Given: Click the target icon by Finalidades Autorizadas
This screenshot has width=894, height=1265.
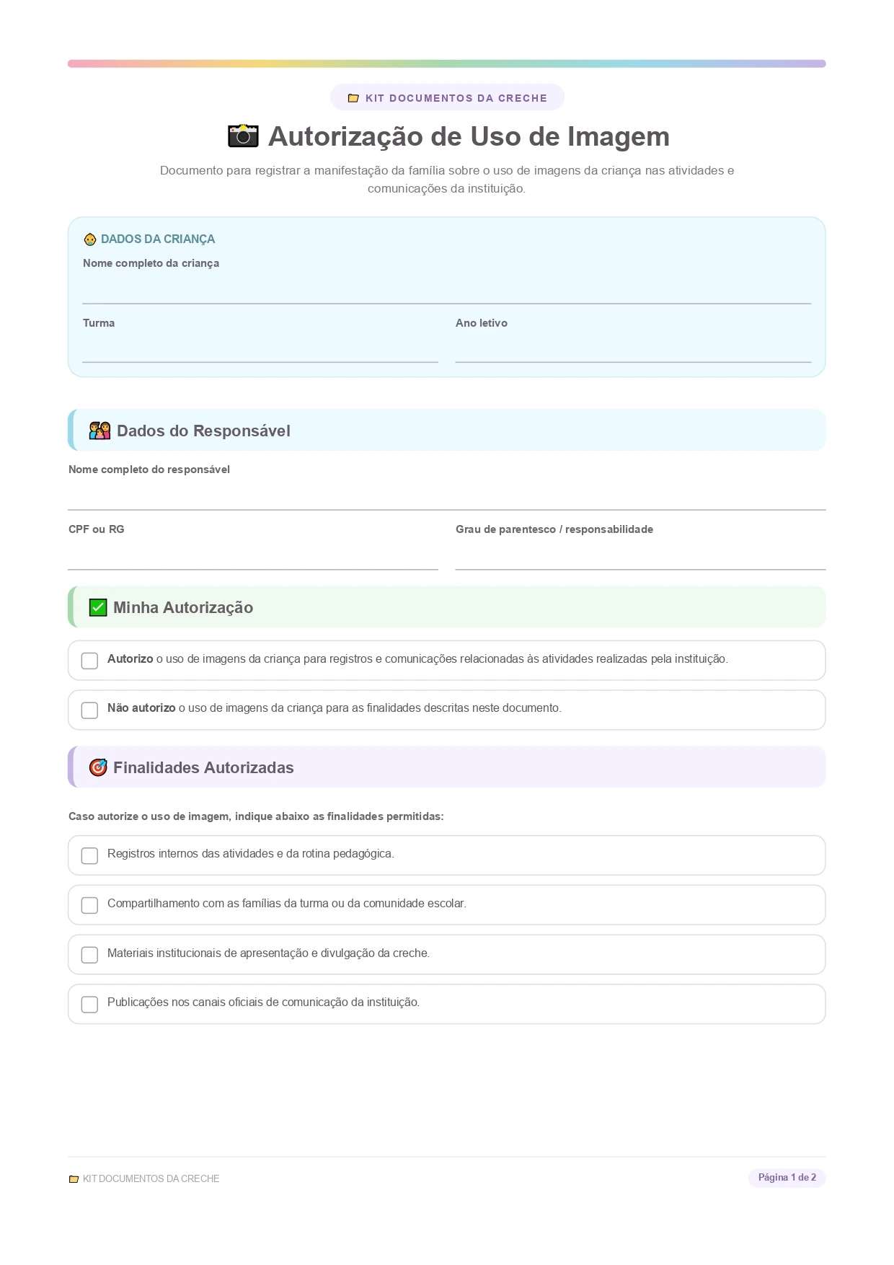Looking at the screenshot, I should pyautogui.click(x=98, y=767).
